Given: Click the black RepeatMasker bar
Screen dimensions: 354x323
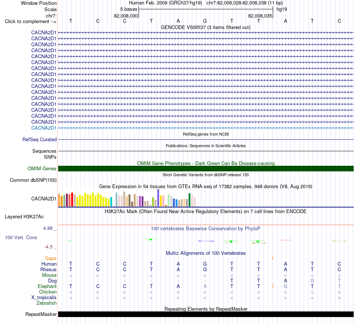Looking at the screenshot, I should 206,314.
